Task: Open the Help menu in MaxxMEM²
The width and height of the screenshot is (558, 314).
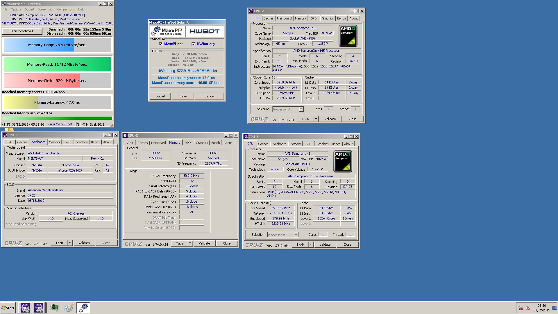Action: 81,9
